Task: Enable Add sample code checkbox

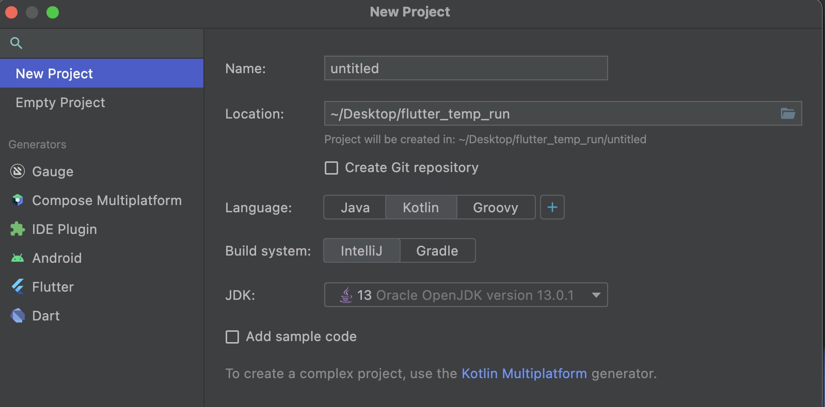Action: point(232,337)
